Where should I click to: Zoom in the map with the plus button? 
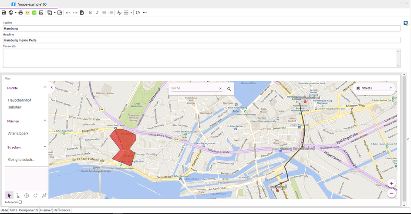391,184
